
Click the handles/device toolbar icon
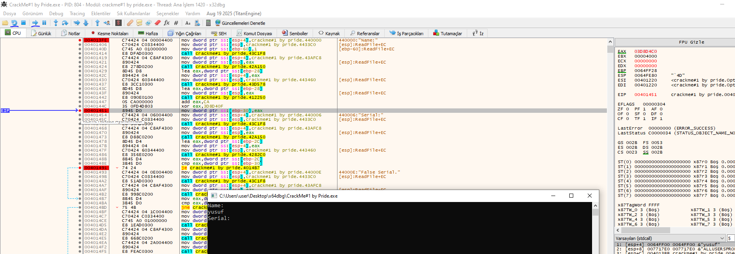[x=197, y=23]
